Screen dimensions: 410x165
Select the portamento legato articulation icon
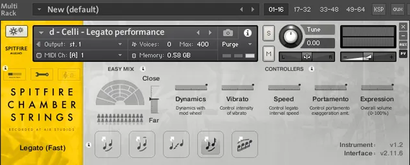(176, 145)
